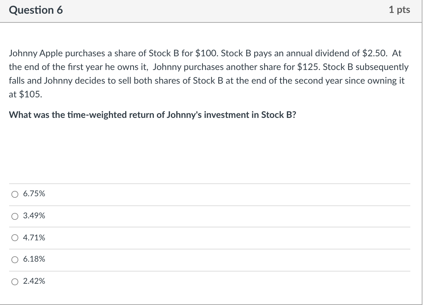
Task: Click the "4.71%" answer label text
Action: coord(34,238)
